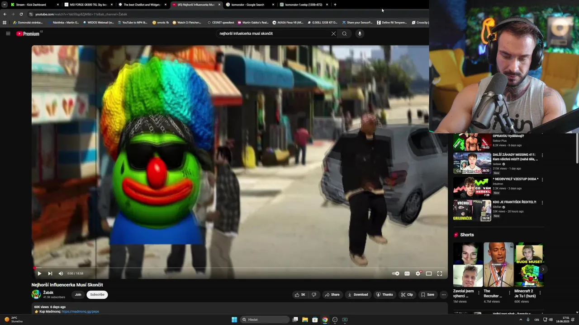579x325 pixels.
Task: Clear the YouTube search query
Action: click(333, 33)
